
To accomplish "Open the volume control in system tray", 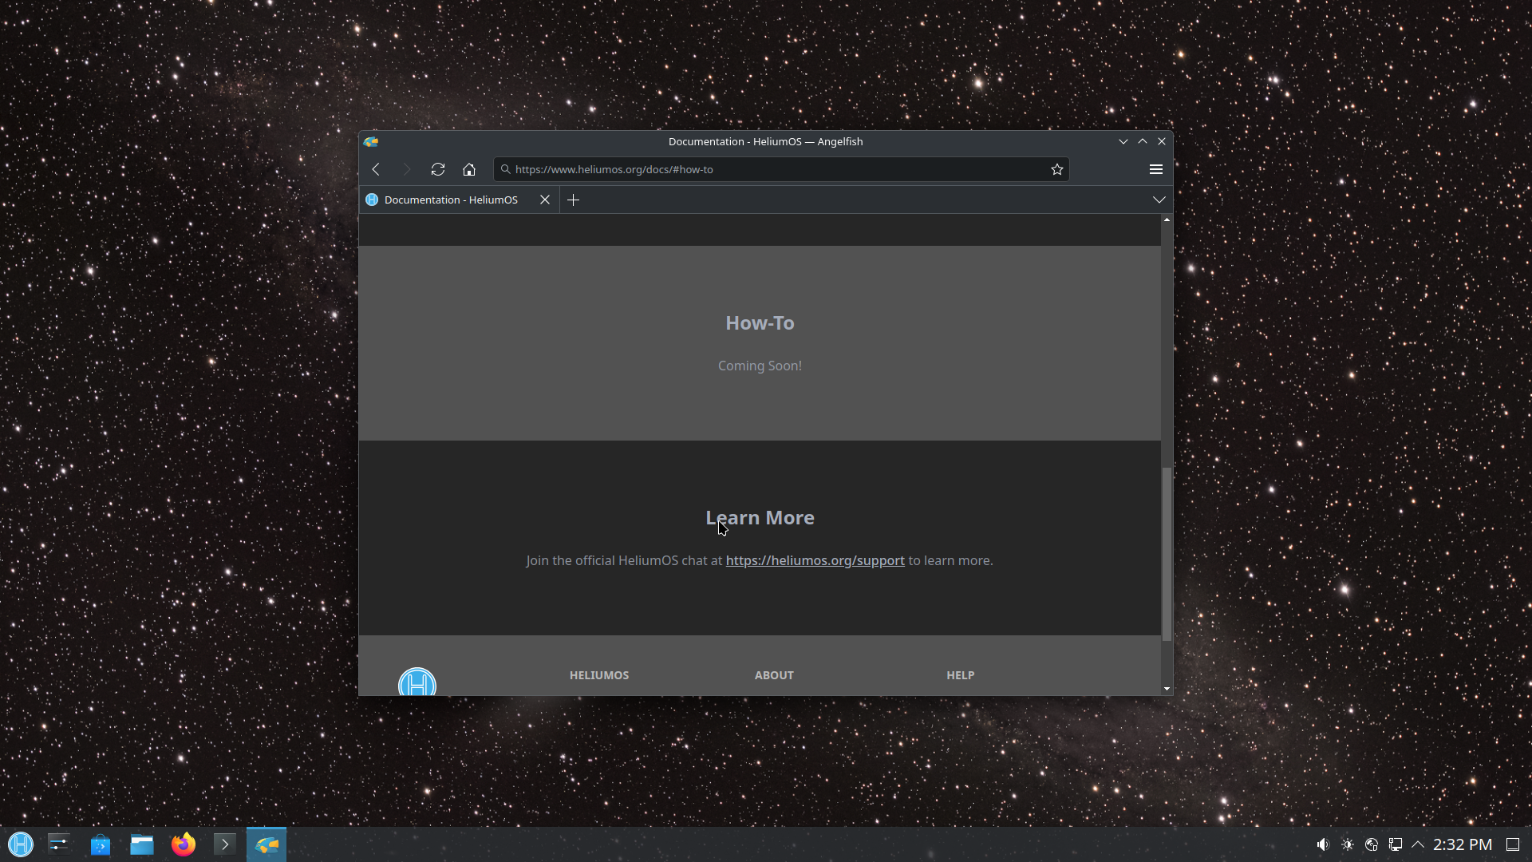I will (x=1323, y=844).
